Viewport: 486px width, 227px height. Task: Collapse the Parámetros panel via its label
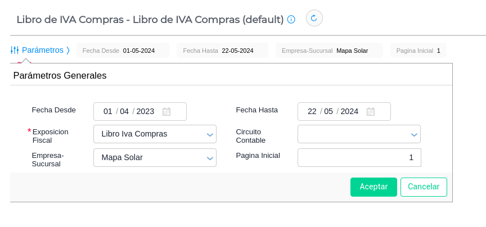pyautogui.click(x=43, y=50)
